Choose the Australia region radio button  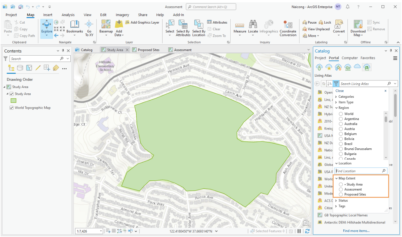tap(341, 124)
